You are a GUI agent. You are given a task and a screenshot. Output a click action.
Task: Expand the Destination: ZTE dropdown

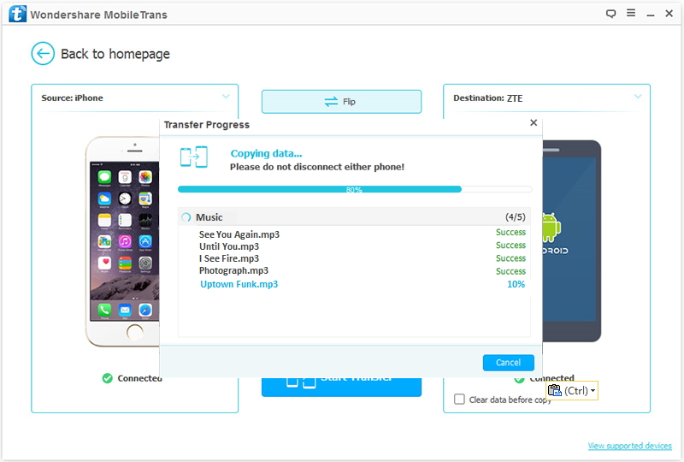[638, 97]
